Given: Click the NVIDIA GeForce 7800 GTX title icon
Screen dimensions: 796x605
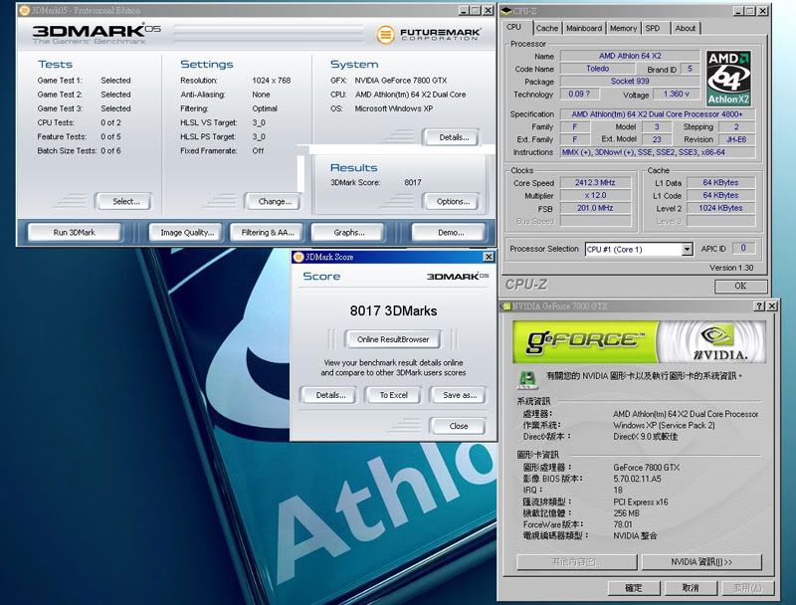Looking at the screenshot, I should [x=505, y=306].
